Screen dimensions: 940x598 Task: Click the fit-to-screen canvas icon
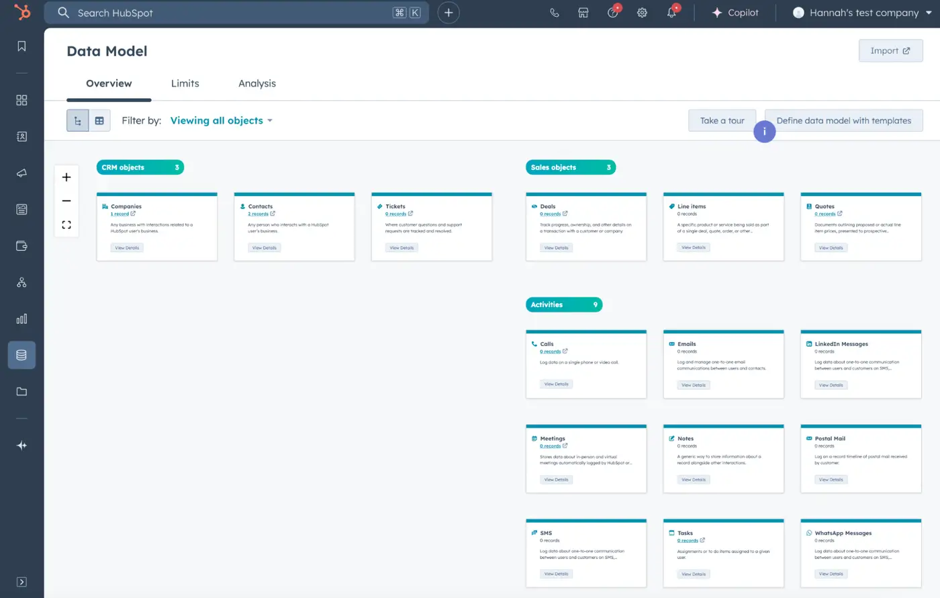point(66,224)
